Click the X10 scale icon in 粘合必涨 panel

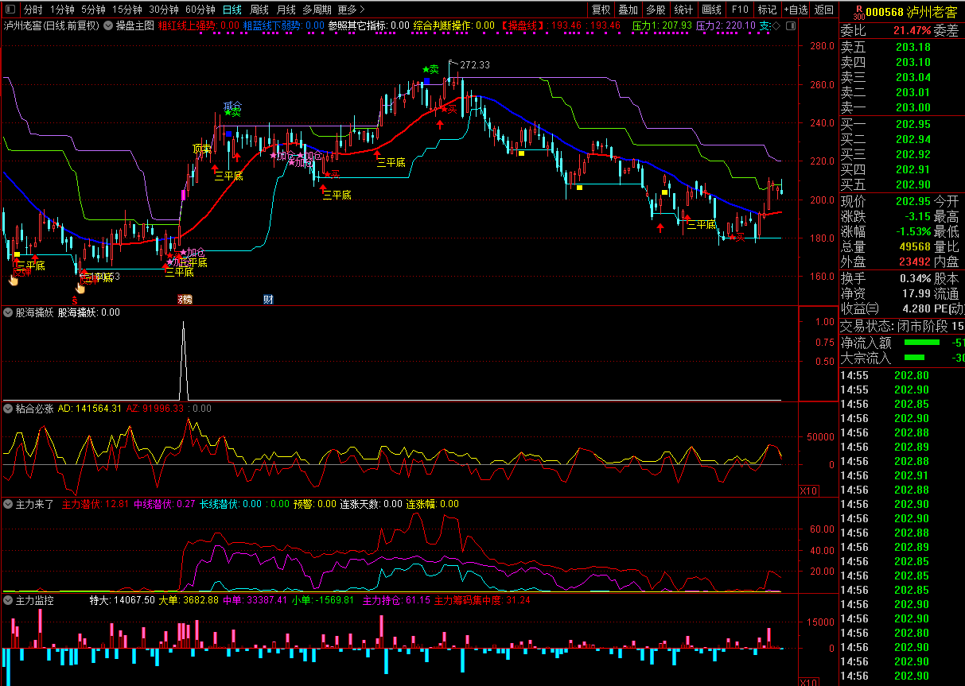pos(807,491)
